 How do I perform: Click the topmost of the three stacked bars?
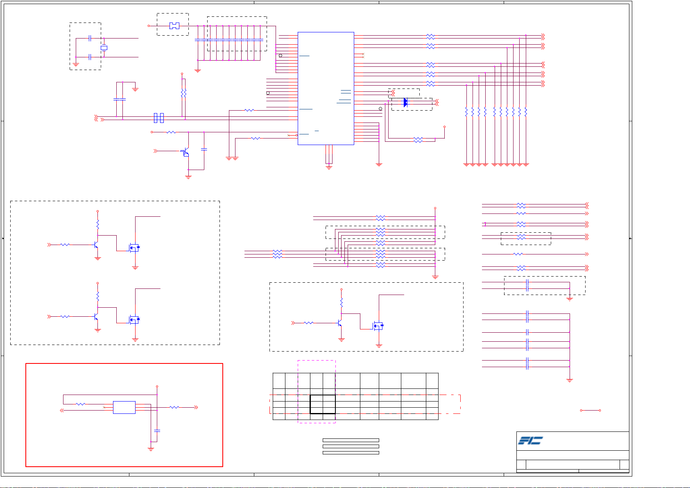tap(351, 440)
